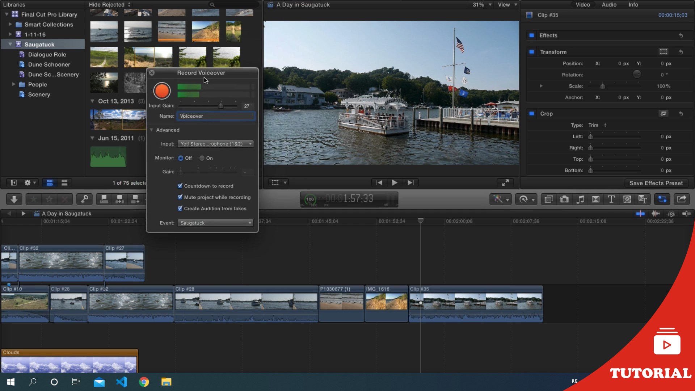Open the Event Saugatuck dropdown
Viewport: 695px width, 391px height.
(x=215, y=223)
